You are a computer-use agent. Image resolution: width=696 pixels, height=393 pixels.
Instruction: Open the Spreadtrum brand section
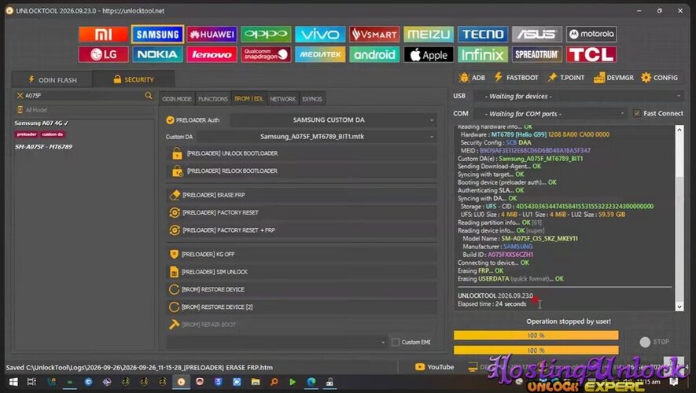tap(536, 54)
